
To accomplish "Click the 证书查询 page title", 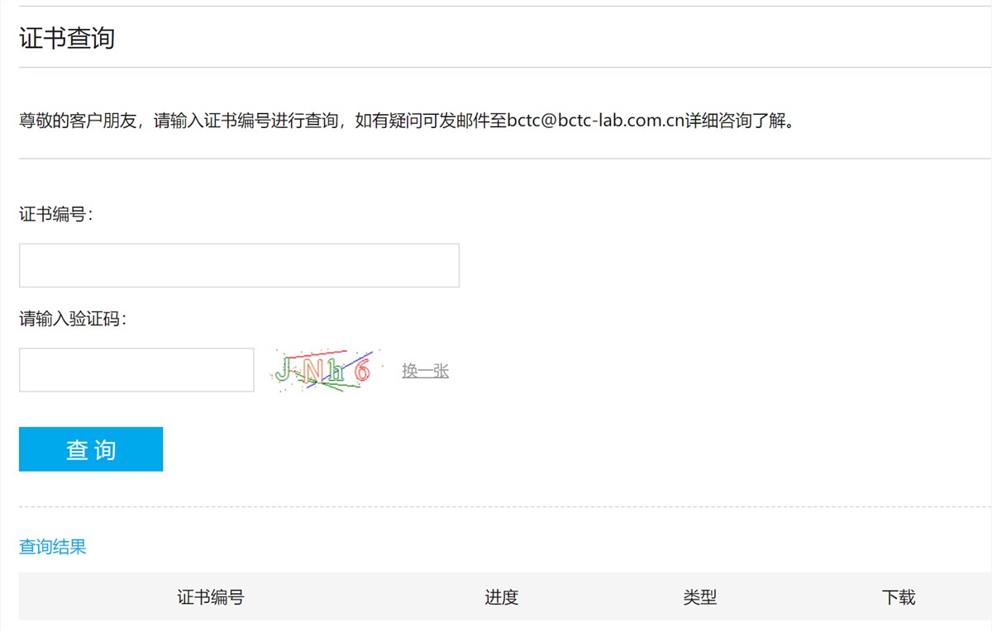I will click(67, 38).
